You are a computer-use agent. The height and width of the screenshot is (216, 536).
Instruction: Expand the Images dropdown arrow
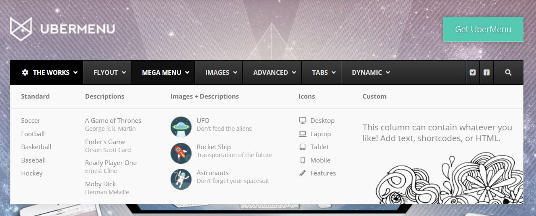click(236, 72)
